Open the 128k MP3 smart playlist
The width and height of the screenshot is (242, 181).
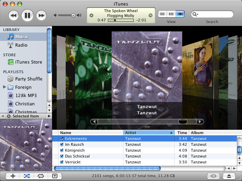point(24,95)
